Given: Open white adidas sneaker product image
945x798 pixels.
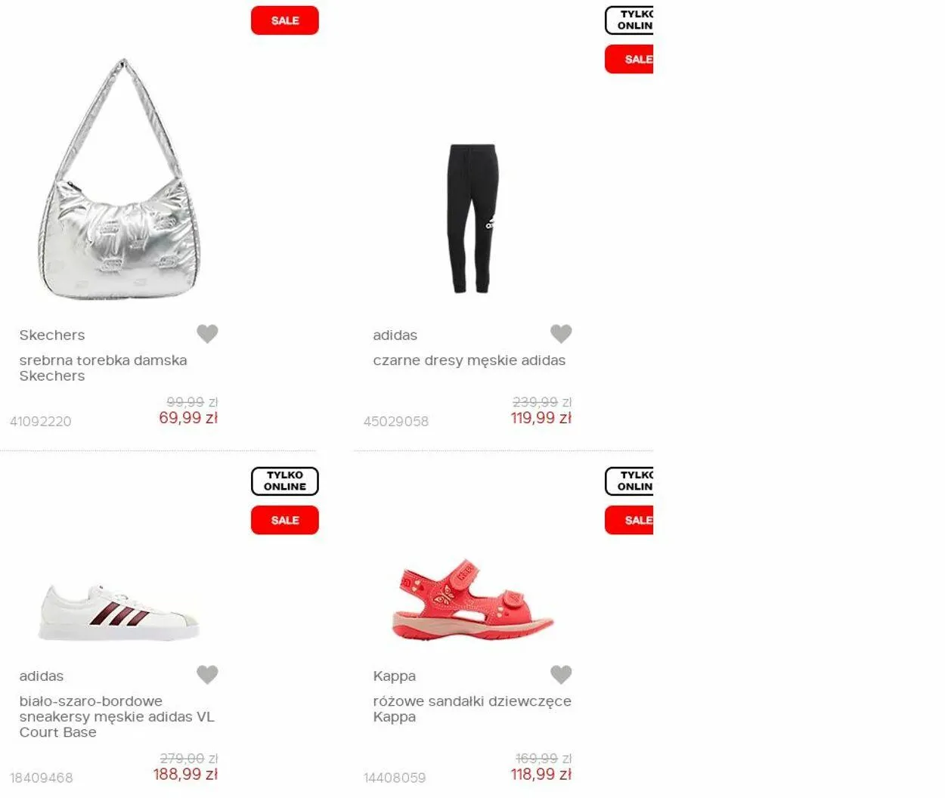Looking at the screenshot, I should pyautogui.click(x=119, y=612).
